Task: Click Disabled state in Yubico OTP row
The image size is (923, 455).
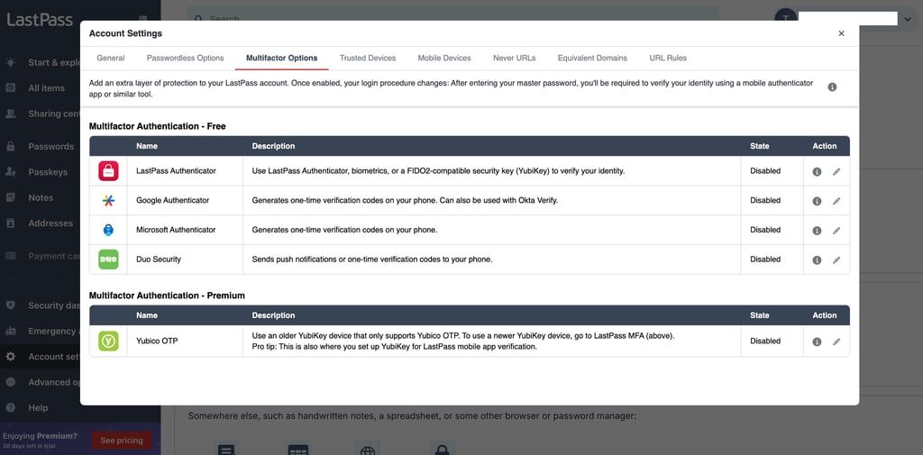Action: coord(765,341)
